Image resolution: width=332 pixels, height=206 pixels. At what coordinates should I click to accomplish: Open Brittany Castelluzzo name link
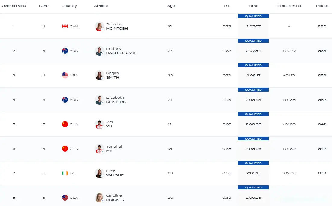pos(121,51)
